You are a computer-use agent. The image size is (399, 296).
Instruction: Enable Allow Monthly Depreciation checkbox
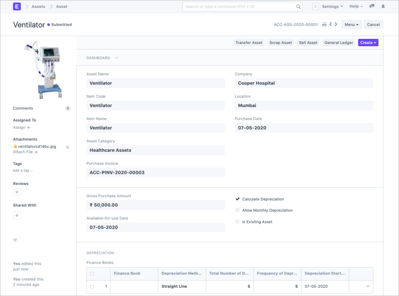click(237, 210)
